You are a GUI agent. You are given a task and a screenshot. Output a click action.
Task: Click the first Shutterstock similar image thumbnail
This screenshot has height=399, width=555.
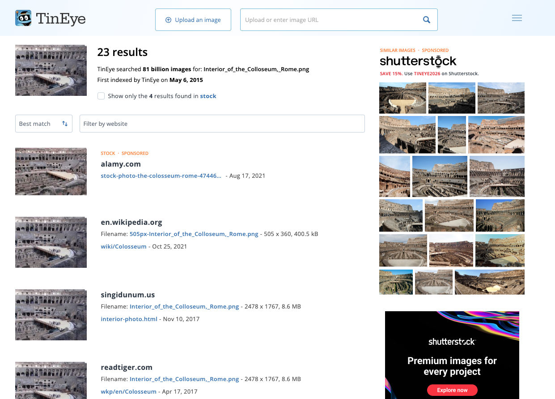[402, 98]
